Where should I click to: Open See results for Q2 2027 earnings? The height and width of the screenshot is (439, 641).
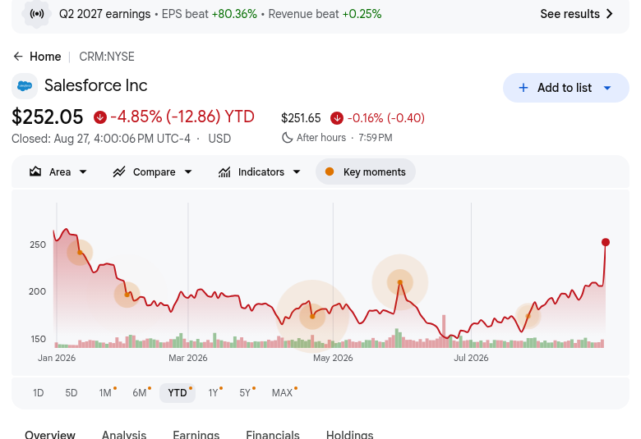pos(576,14)
